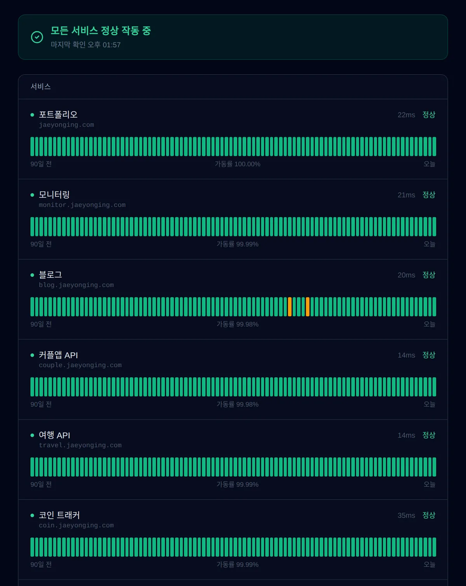Open the travel.jaeyonging.com address
This screenshot has height=586, width=466.
click(x=80, y=445)
